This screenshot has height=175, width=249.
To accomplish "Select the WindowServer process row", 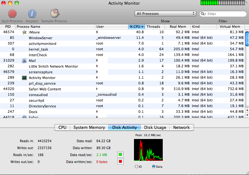I will pyautogui.click(x=122, y=38).
